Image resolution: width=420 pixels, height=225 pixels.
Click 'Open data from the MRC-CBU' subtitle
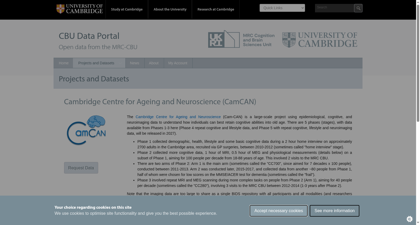(98, 47)
